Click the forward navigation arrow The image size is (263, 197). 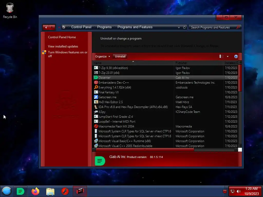pyautogui.click(x=52, y=27)
